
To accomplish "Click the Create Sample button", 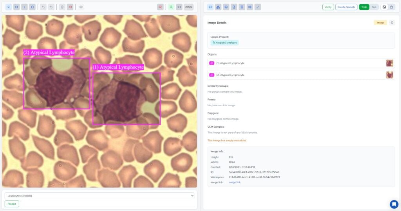I will [x=346, y=7].
